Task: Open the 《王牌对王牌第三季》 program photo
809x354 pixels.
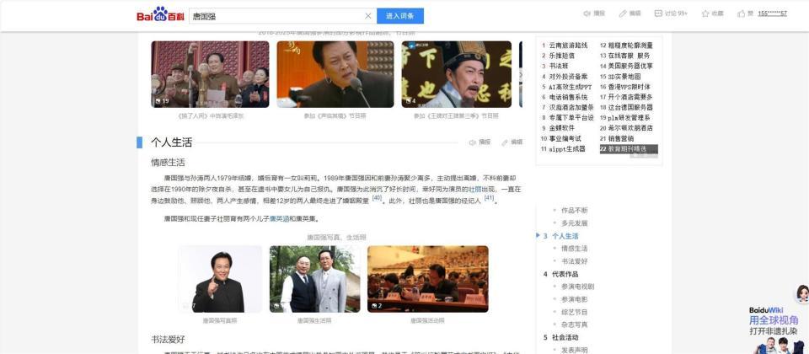Action: tap(457, 74)
